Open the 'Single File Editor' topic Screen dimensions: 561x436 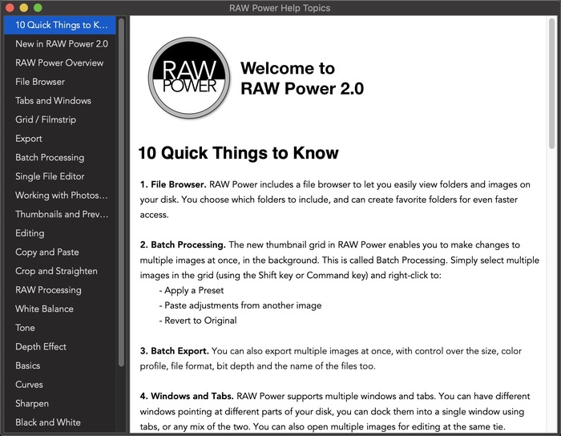coord(60,176)
